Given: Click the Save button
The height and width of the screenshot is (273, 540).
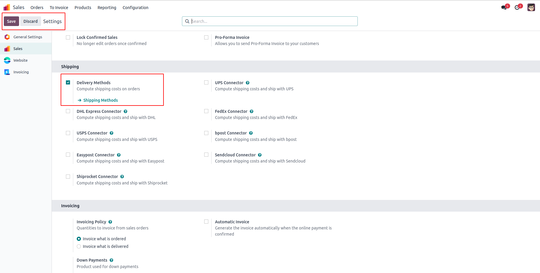Looking at the screenshot, I should pos(11,21).
